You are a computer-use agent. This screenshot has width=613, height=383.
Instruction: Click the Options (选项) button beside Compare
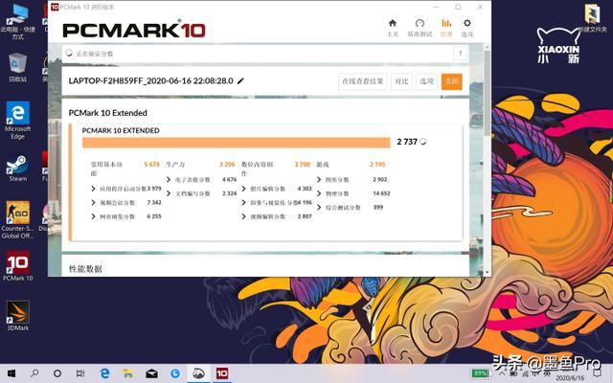[x=426, y=81]
